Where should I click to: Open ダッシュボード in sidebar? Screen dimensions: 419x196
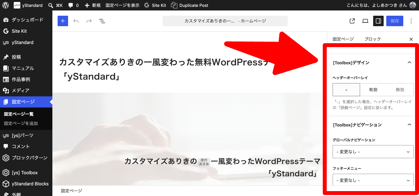pyautogui.click(x=26, y=20)
